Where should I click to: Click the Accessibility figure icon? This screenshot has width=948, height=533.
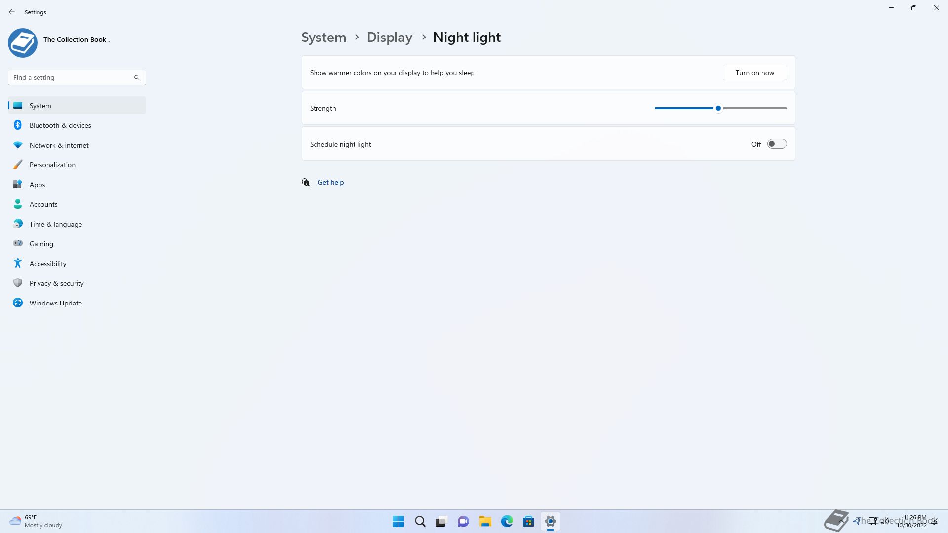point(18,263)
